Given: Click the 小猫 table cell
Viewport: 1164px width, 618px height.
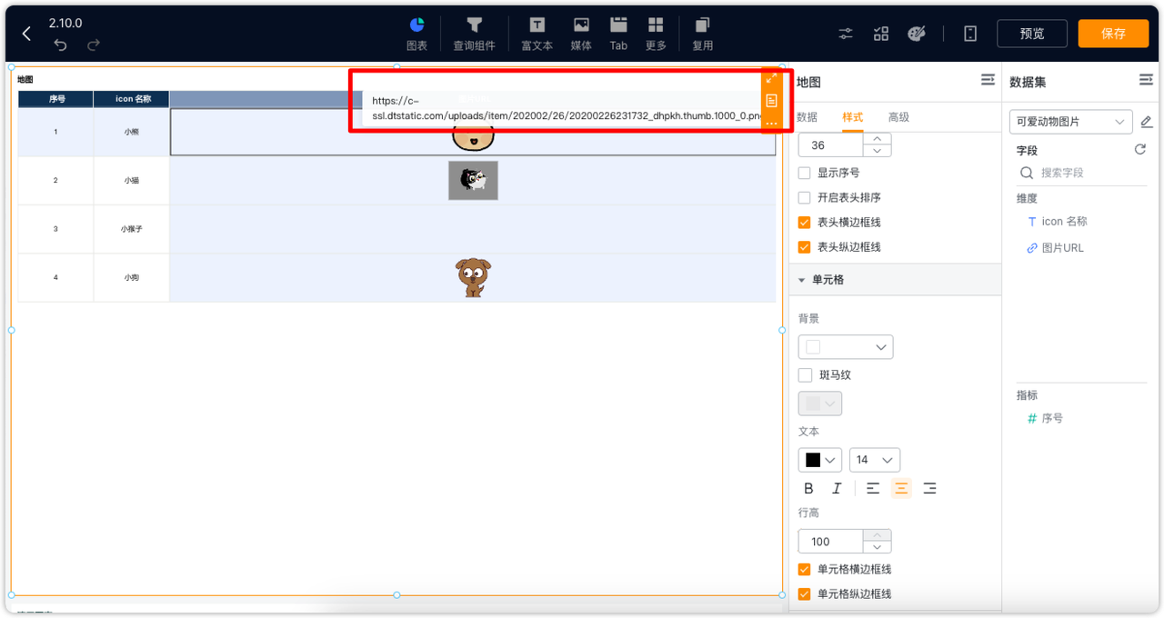Looking at the screenshot, I should [x=132, y=181].
